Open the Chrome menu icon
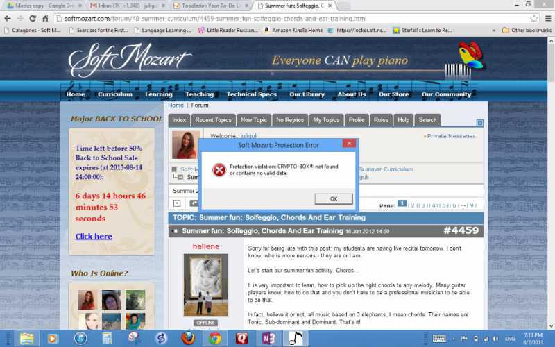This screenshot has width=555, height=347. [548, 19]
